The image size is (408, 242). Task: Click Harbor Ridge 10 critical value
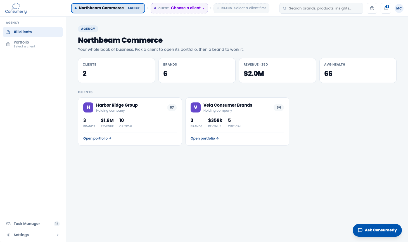tap(122, 121)
